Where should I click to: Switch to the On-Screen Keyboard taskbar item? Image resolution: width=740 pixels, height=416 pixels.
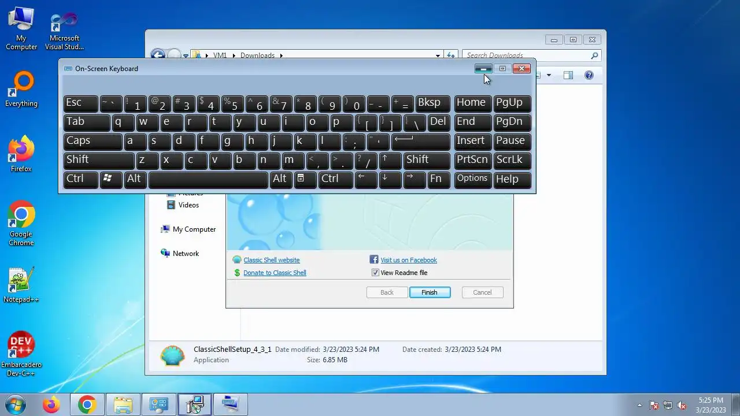(230, 404)
